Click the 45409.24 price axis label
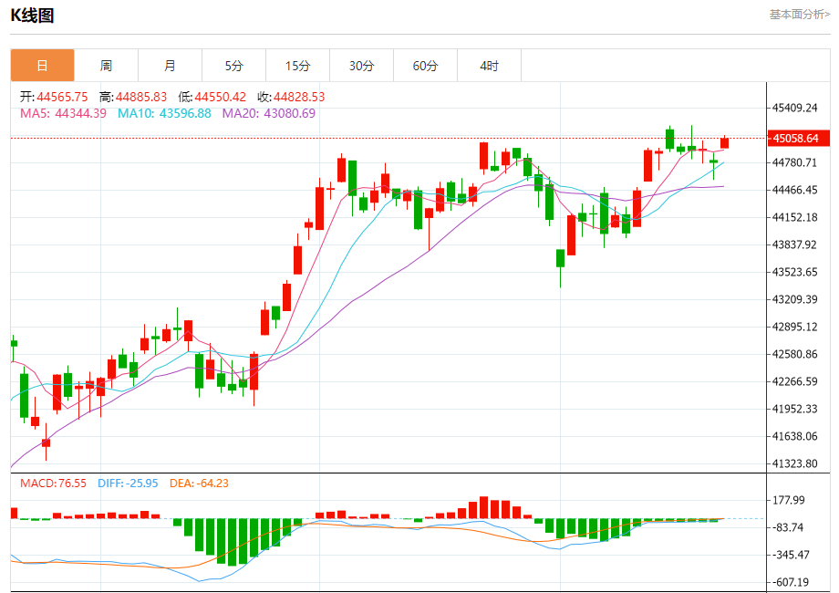This screenshot has height=593, width=839. coord(794,109)
